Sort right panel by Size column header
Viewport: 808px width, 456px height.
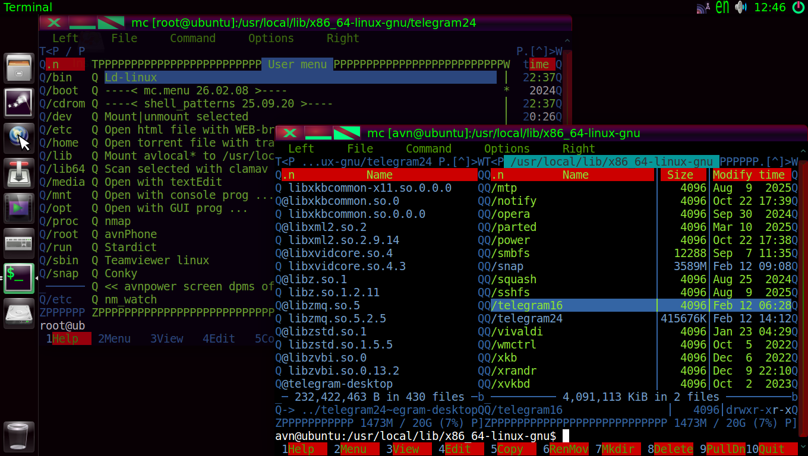[681, 175]
